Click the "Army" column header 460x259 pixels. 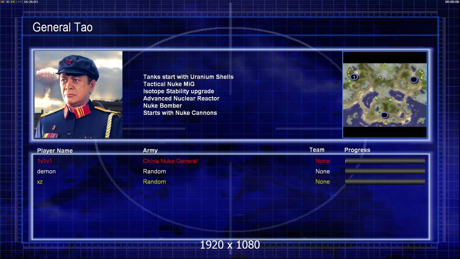(150, 151)
